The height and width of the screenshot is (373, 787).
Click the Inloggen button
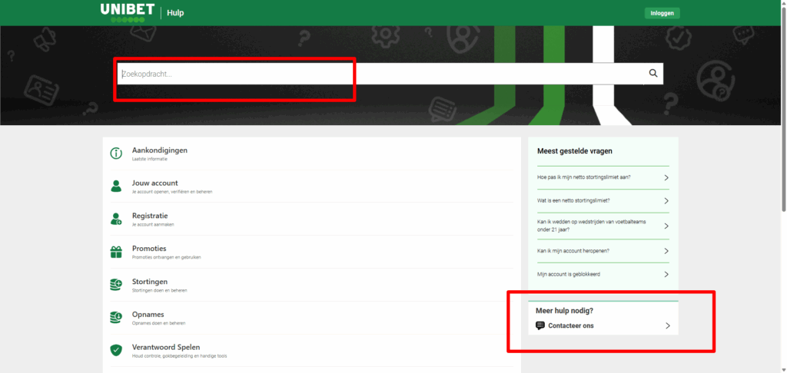click(x=662, y=13)
